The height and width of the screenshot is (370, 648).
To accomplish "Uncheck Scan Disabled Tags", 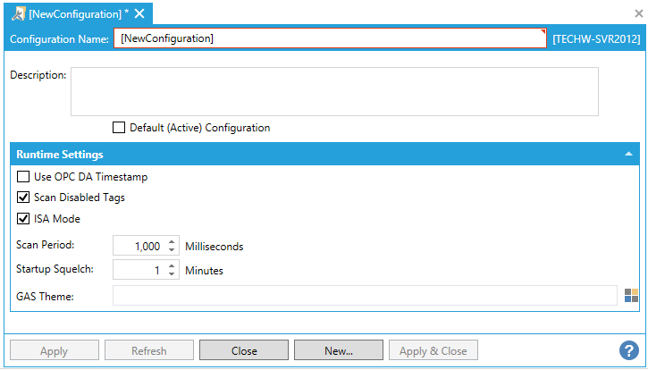I will [23, 198].
